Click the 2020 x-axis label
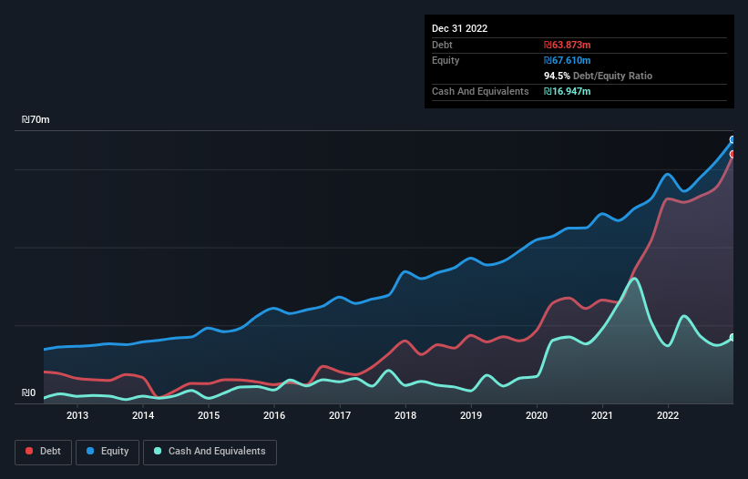The image size is (748, 479). click(537, 415)
